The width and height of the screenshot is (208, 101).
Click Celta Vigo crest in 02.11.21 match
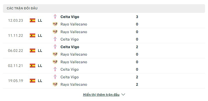tap(55, 69)
